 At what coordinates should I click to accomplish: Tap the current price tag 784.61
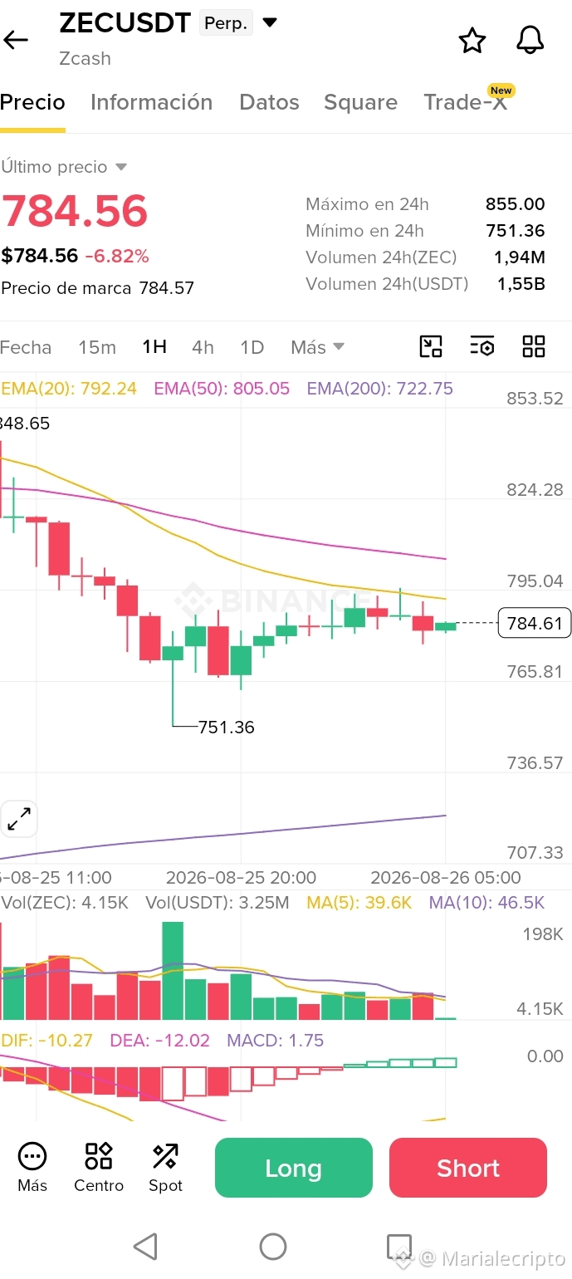click(x=535, y=623)
